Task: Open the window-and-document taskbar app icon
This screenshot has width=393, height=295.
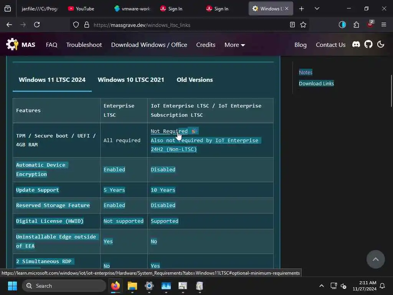Action: (x=183, y=286)
